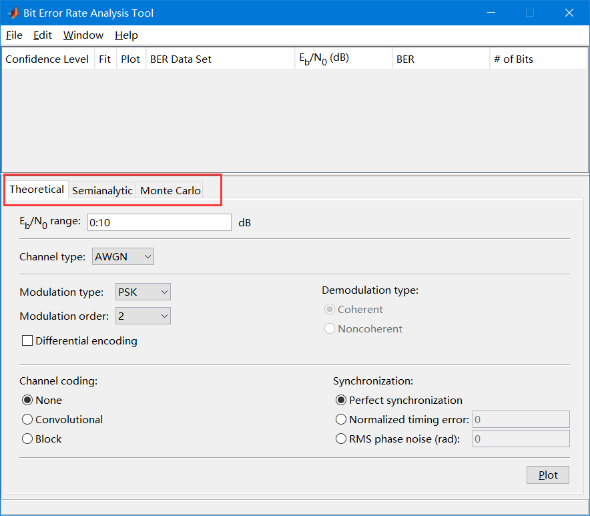The height and width of the screenshot is (516, 590).
Task: Click the Plot button
Action: point(548,475)
